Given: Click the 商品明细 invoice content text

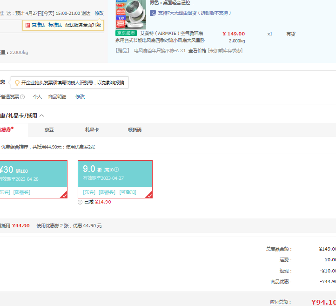Looking at the screenshot, I should coord(57,97).
